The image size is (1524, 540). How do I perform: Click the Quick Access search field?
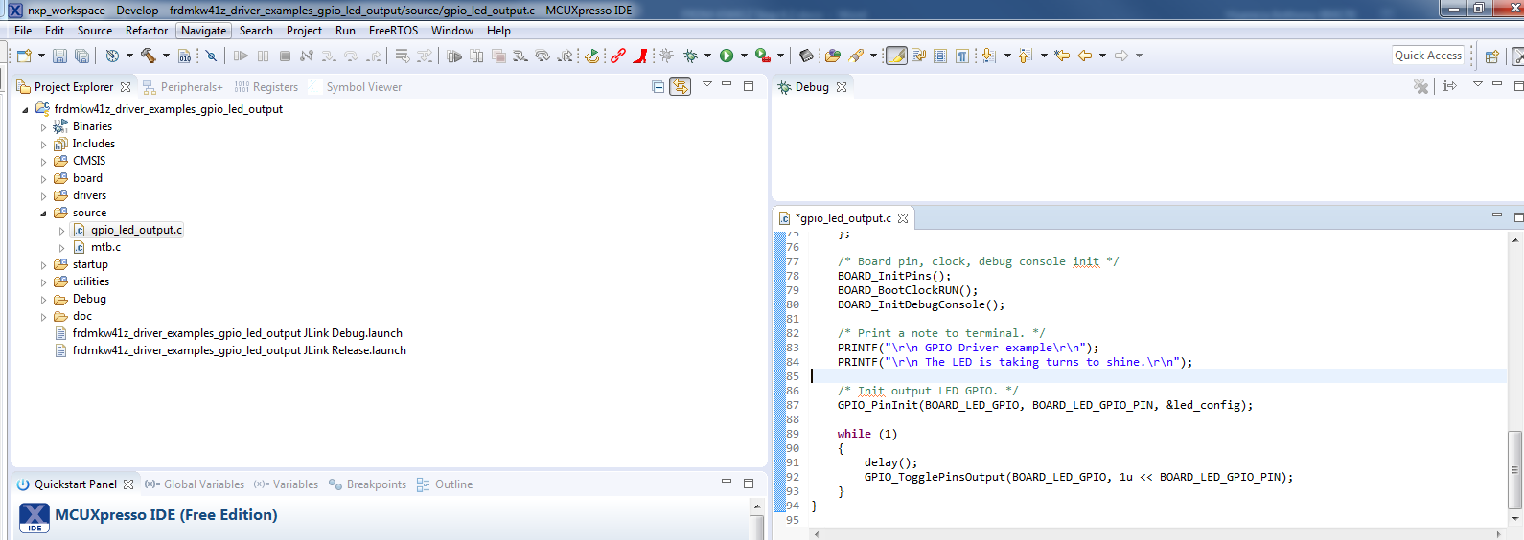[x=1427, y=56]
